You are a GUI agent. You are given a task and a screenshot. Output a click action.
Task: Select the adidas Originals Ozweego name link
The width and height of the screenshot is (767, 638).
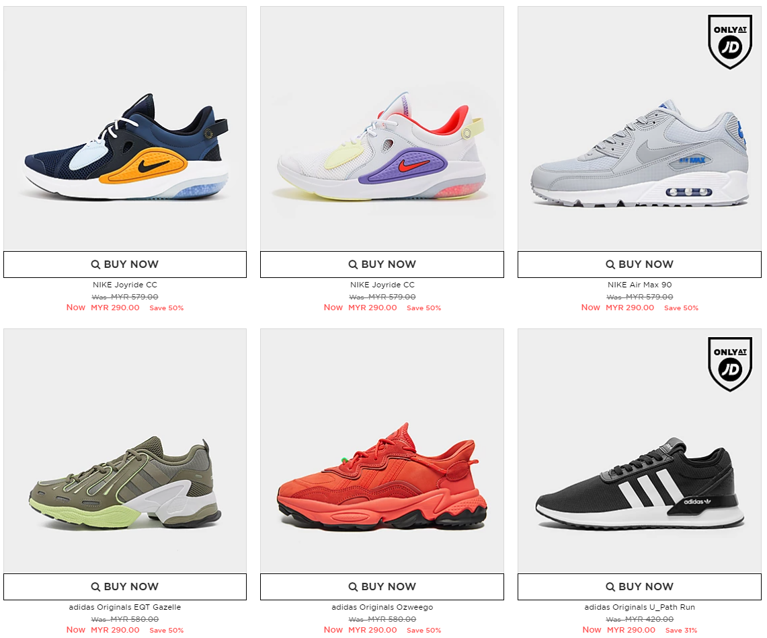(382, 607)
